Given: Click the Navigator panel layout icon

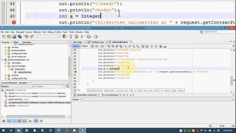Looking at the screenshot, I should point(68,86).
